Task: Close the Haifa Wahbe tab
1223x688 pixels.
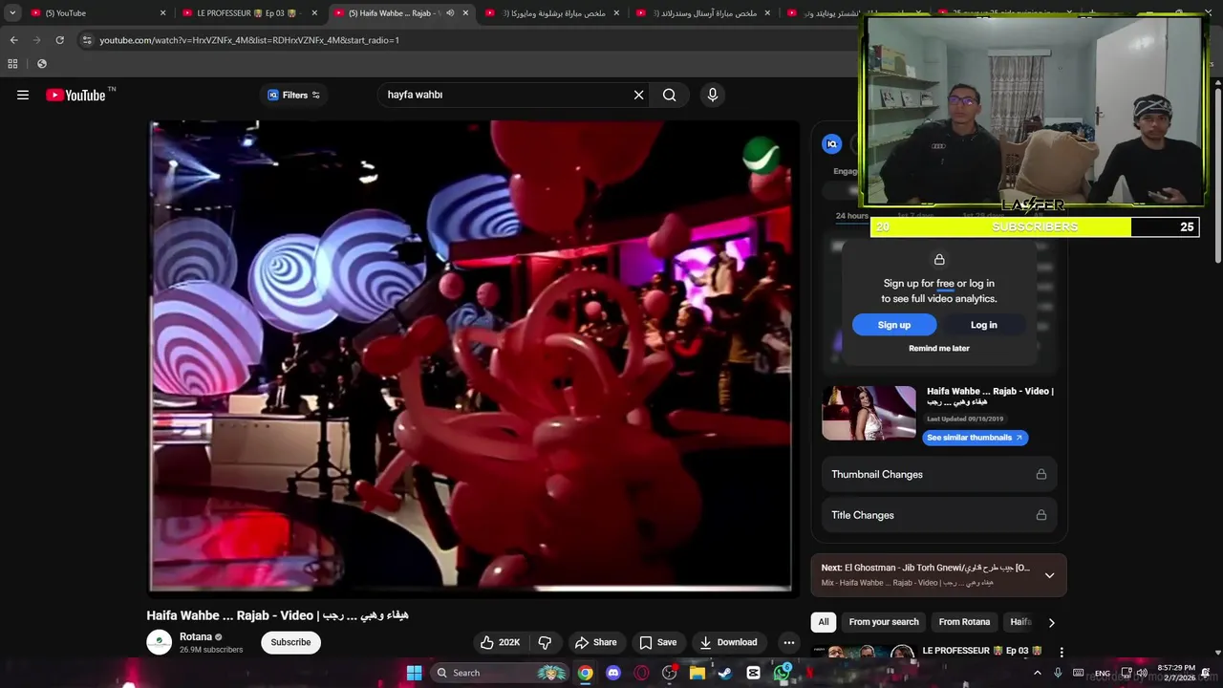Action: [466, 13]
